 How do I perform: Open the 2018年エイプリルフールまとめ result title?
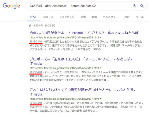tap(84, 33)
